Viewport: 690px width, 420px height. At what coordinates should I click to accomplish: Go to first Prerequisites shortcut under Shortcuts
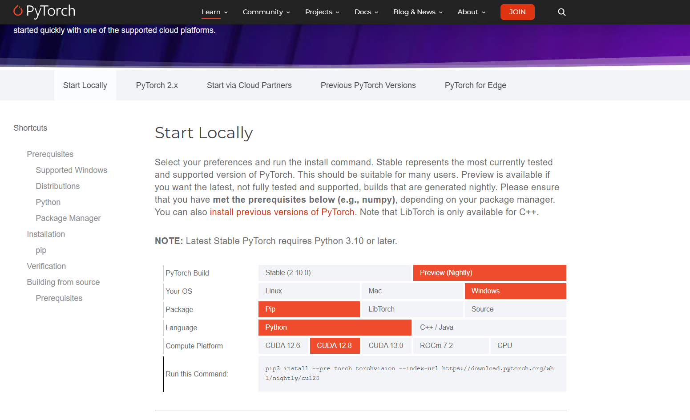[x=50, y=154]
